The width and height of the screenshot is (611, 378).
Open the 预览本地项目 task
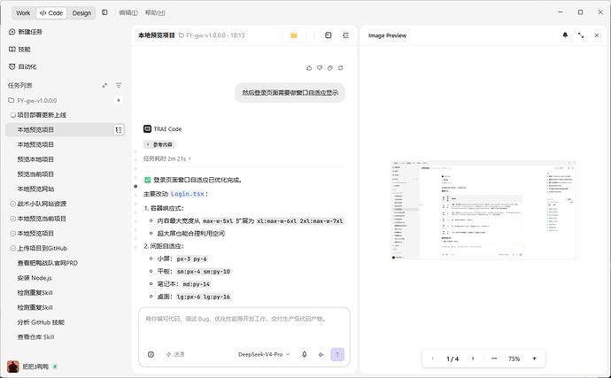pyautogui.click(x=35, y=159)
